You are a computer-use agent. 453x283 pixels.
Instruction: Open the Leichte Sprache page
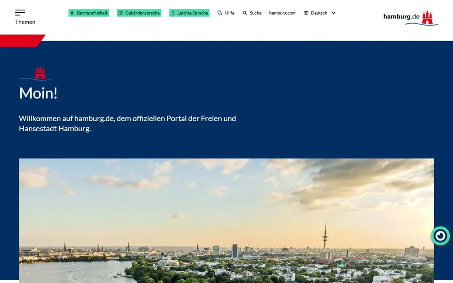[189, 13]
